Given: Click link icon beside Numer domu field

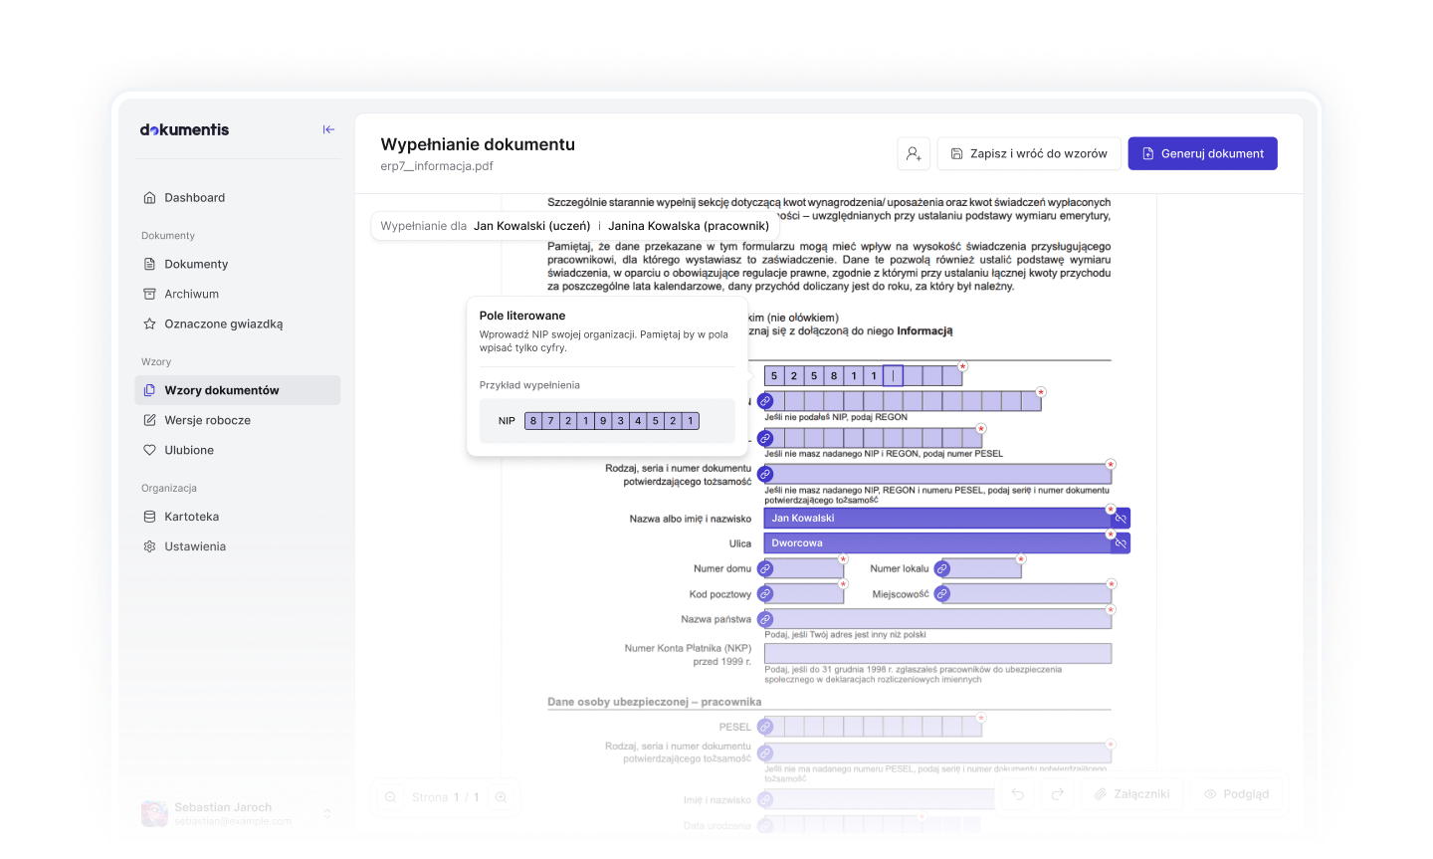Looking at the screenshot, I should tap(765, 568).
